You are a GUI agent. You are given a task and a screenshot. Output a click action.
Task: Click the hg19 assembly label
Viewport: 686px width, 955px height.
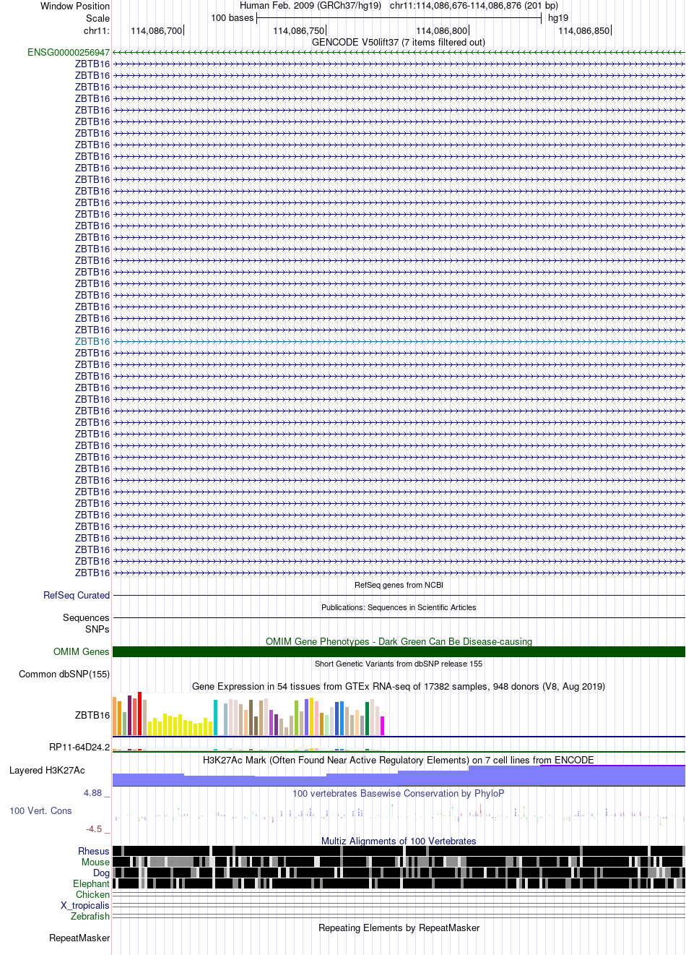(558, 18)
